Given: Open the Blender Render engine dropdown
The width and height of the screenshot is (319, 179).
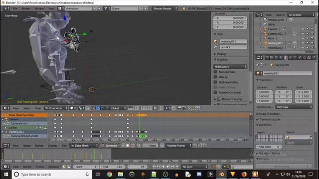Looking at the screenshot, I should pos(164,8).
